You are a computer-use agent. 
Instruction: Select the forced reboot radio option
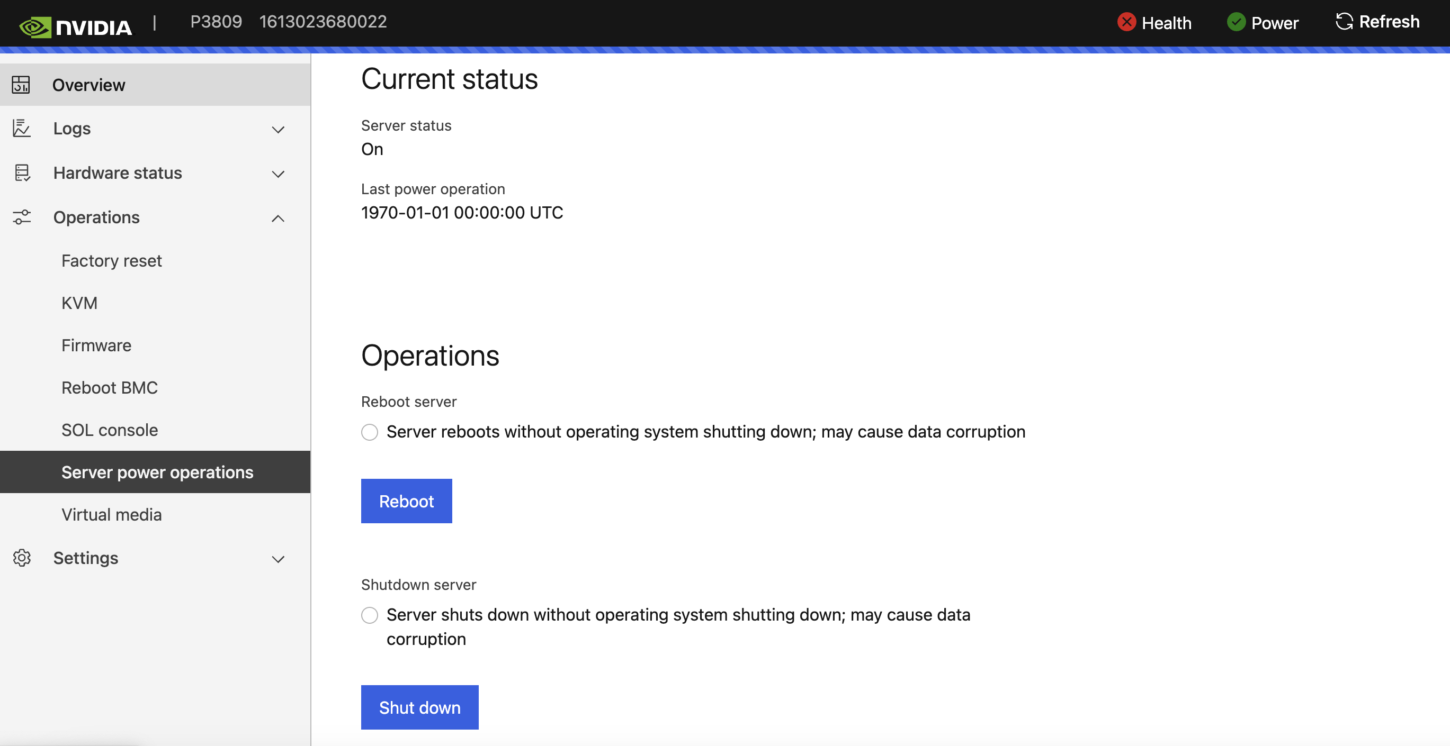(369, 432)
